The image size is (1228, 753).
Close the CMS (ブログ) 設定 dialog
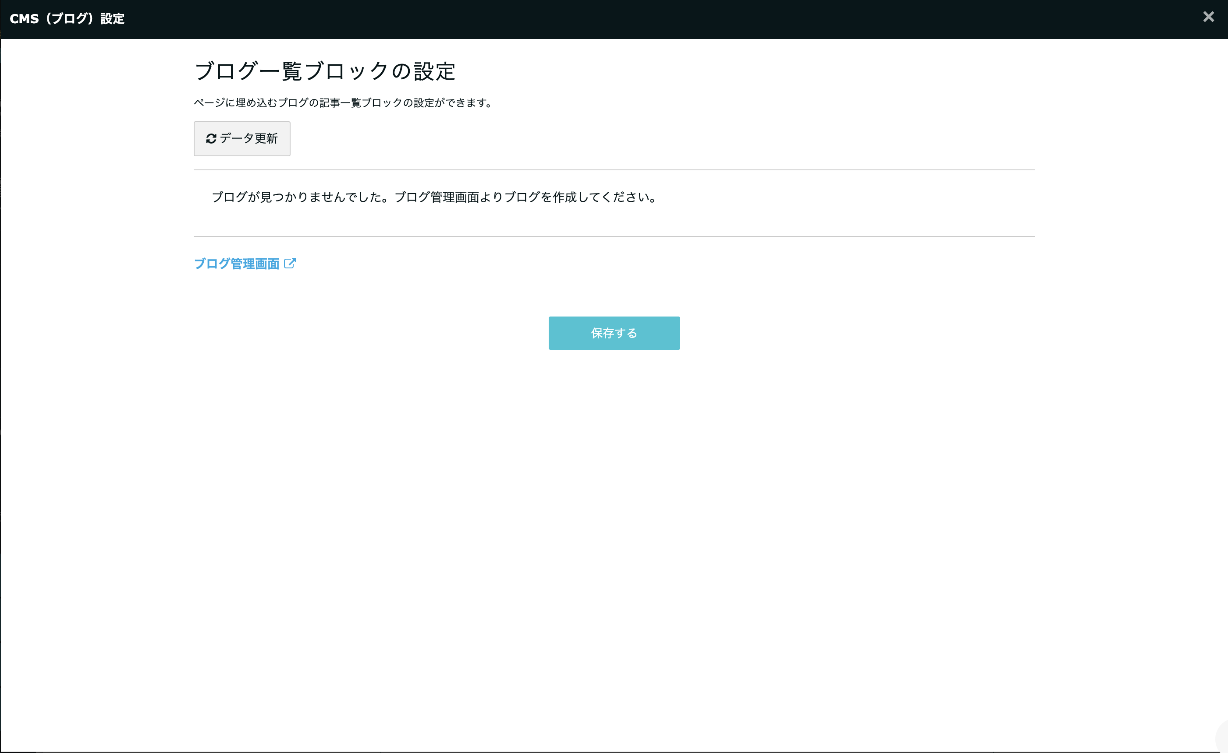tap(1208, 17)
